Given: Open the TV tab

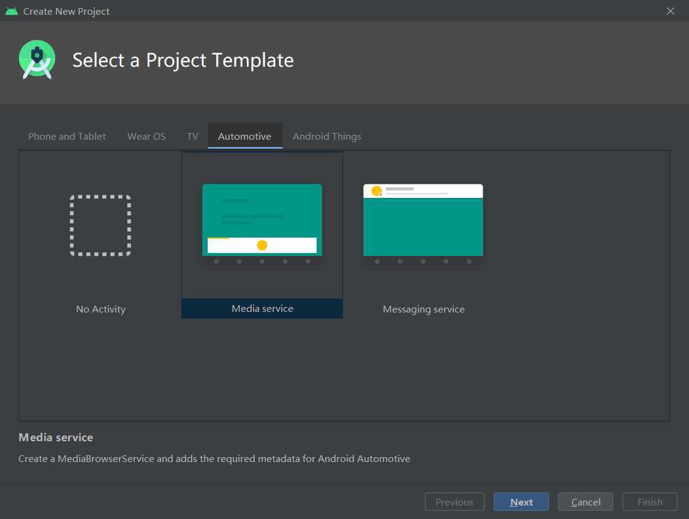Looking at the screenshot, I should pos(192,136).
